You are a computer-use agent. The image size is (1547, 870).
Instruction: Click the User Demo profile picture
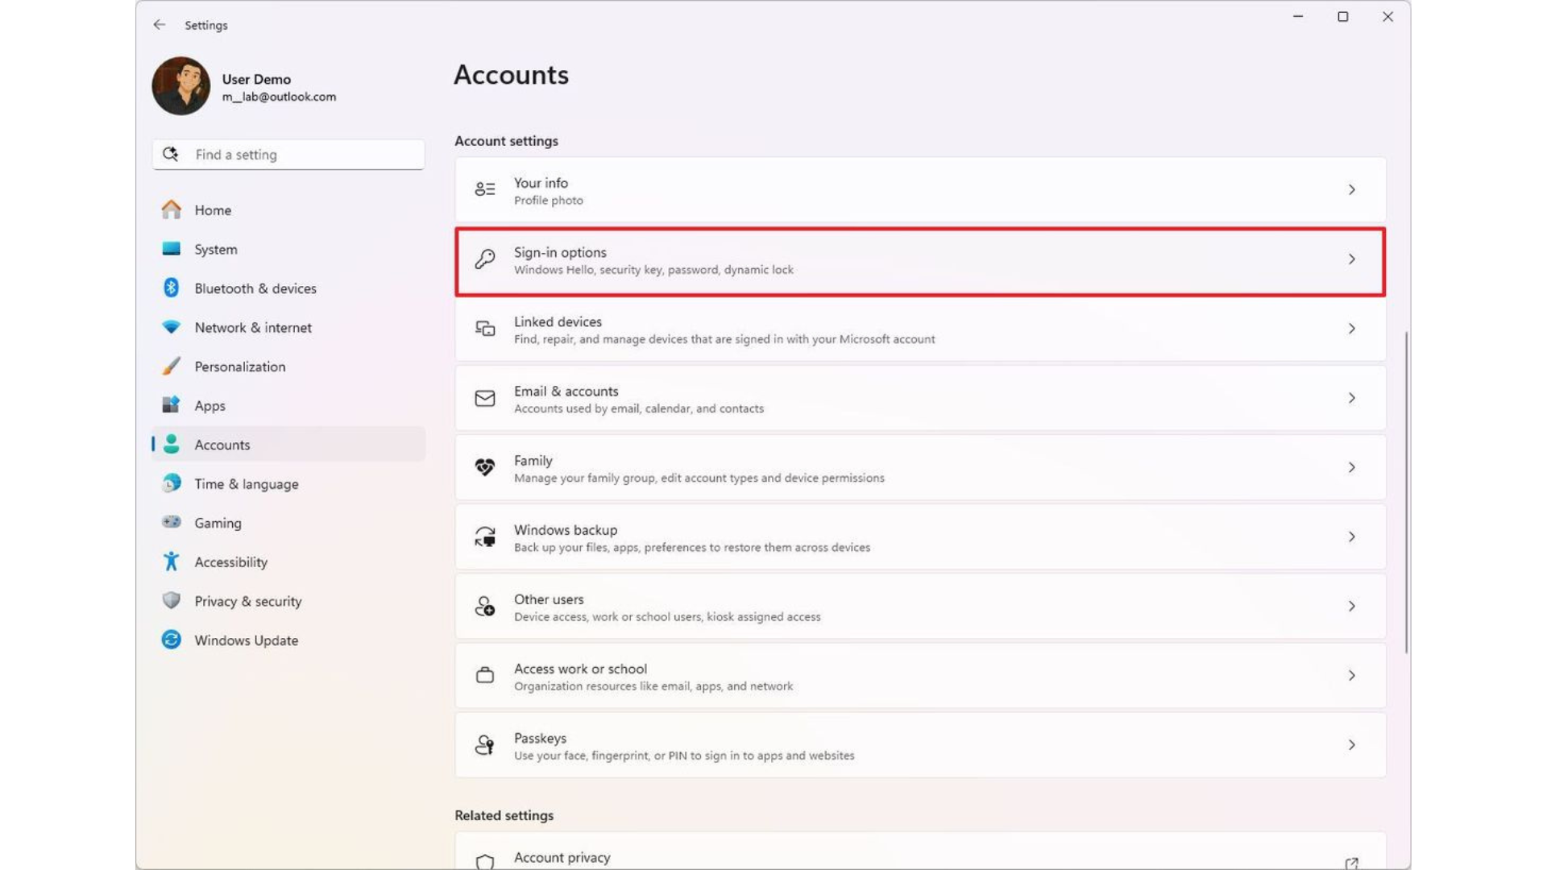pyautogui.click(x=180, y=85)
